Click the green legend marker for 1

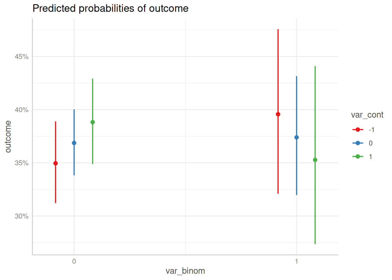[358, 156]
